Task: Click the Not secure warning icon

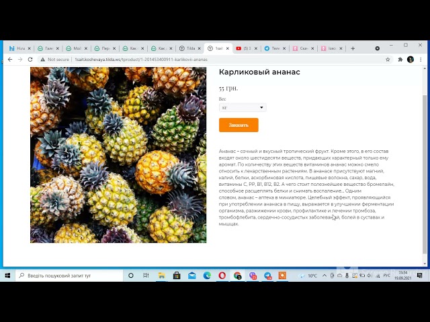Action: (43, 60)
